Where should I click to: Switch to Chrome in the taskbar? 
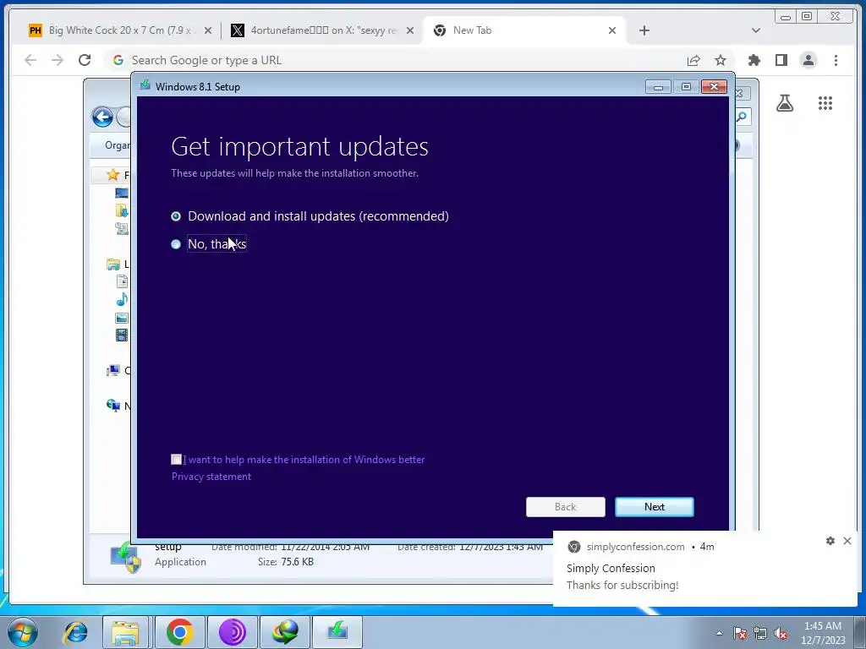click(179, 632)
